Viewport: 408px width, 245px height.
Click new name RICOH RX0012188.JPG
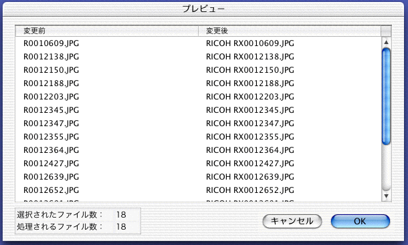250,83
